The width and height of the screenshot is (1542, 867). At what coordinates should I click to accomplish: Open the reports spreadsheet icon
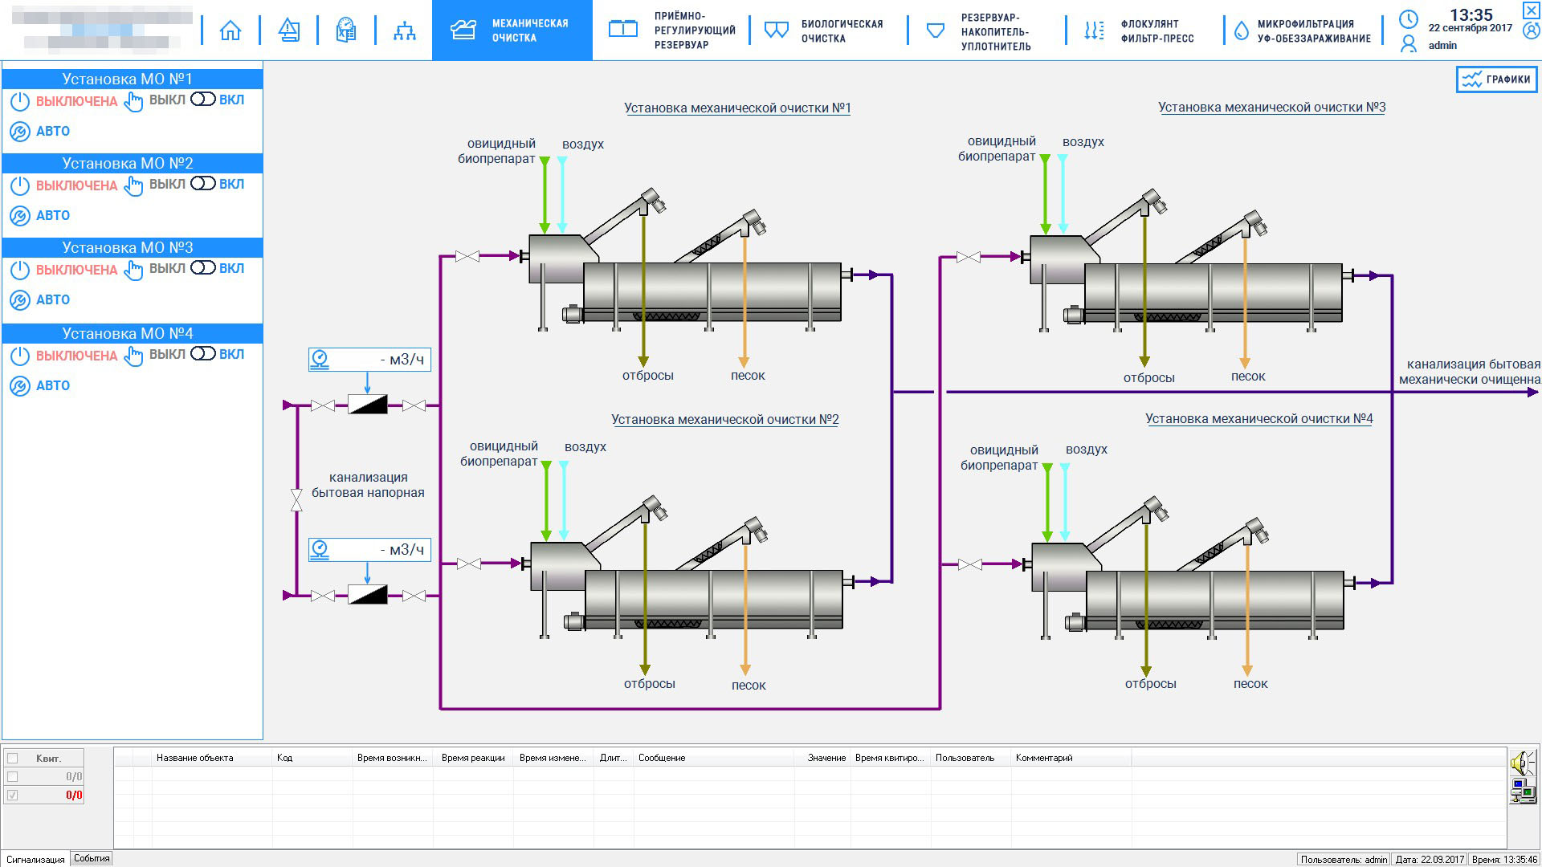coord(346,31)
